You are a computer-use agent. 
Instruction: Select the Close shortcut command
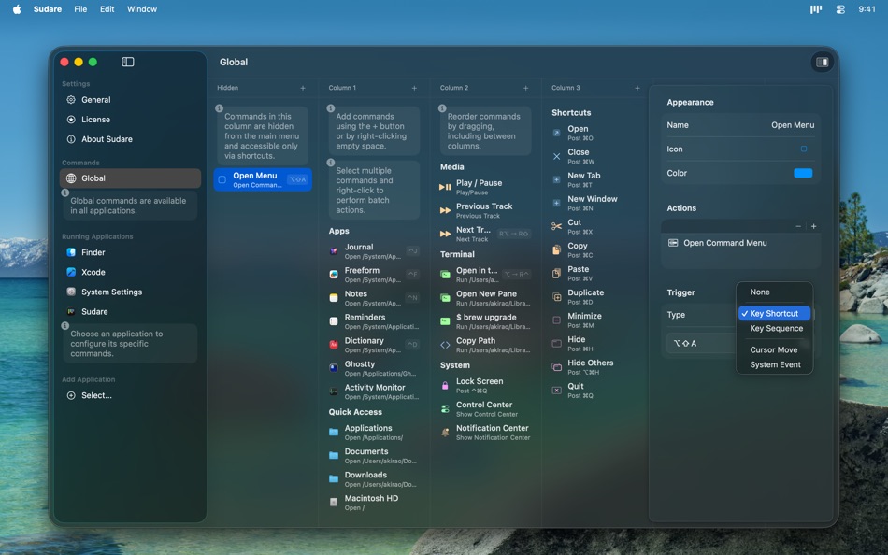(597, 156)
